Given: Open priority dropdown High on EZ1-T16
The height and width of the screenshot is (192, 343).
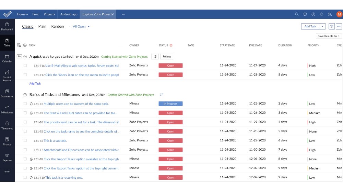Looking at the screenshot, I should tap(312, 66).
